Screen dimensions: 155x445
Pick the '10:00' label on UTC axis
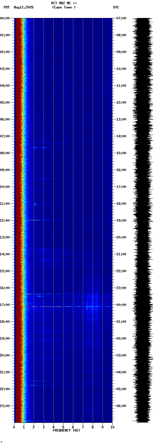click(121, 69)
